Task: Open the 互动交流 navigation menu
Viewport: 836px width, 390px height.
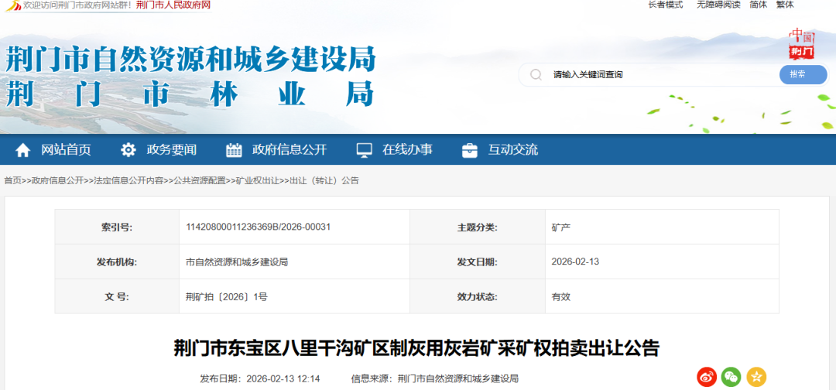Action: 512,149
